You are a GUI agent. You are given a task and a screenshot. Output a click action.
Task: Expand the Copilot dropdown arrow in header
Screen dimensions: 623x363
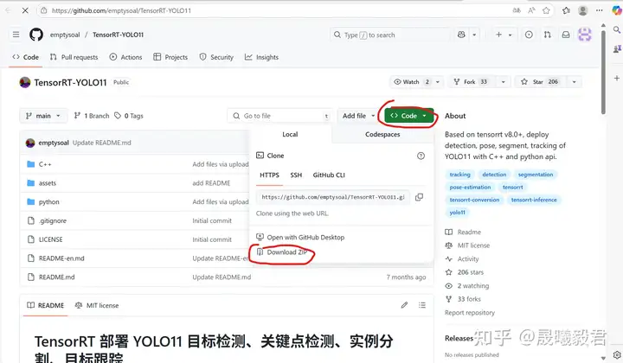click(474, 35)
